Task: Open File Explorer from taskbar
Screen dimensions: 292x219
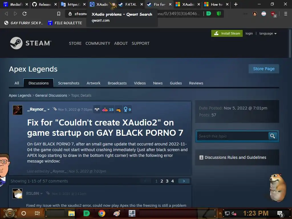Action: 71,213
